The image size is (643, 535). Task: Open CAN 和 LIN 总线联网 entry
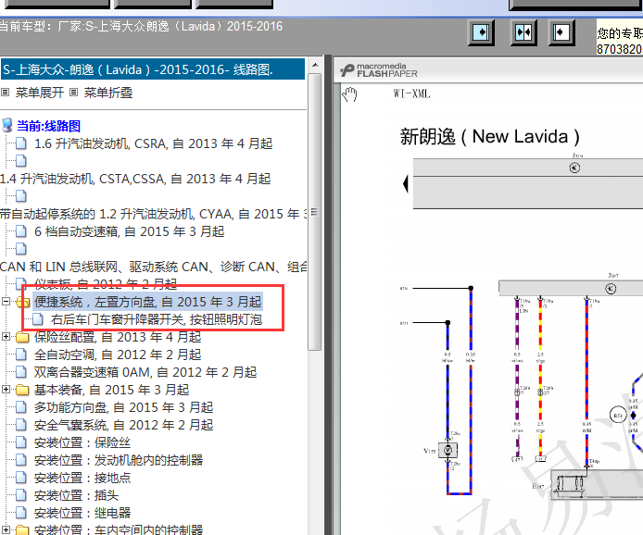pyautogui.click(x=154, y=267)
